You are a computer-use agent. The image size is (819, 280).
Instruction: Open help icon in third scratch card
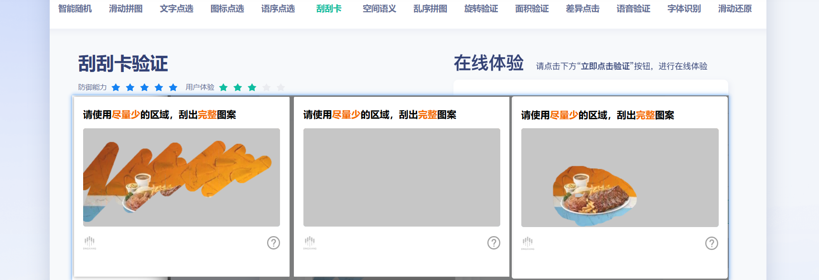tap(711, 243)
